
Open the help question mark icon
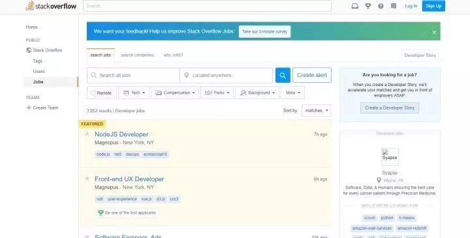tap(381, 6)
